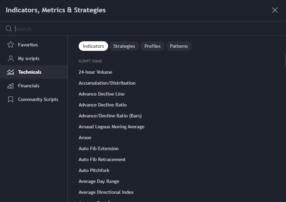This screenshot has width=286, height=202.
Task: Choose Advance Decline Line script
Action: click(102, 94)
